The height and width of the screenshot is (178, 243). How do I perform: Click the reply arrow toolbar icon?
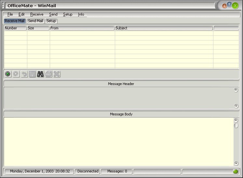coord(24,74)
